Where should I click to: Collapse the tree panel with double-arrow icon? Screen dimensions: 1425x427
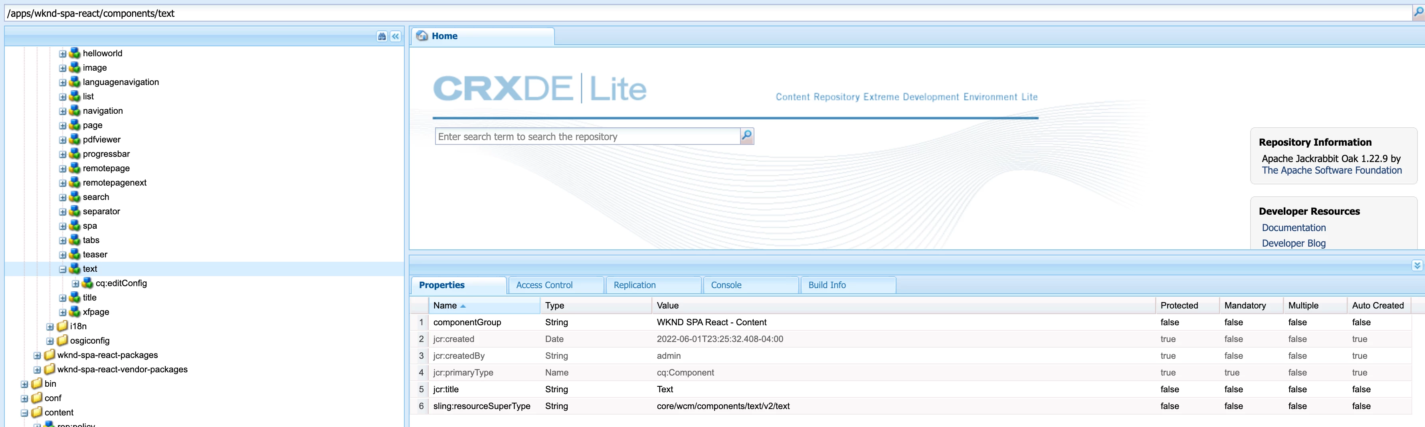tap(396, 36)
